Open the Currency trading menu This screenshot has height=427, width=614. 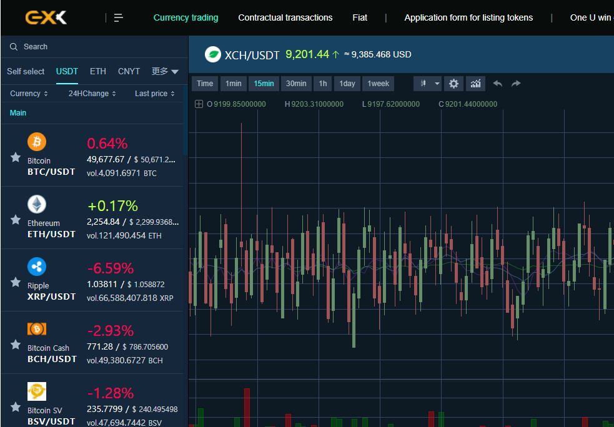click(x=186, y=17)
